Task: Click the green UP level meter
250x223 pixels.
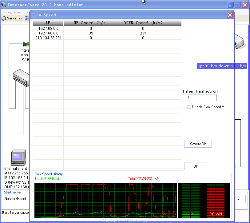Action: point(191,201)
